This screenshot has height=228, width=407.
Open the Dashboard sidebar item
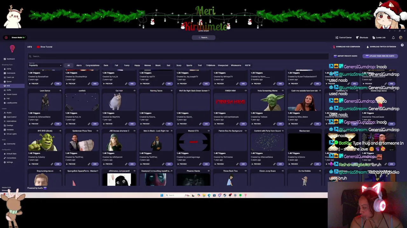click(12, 59)
